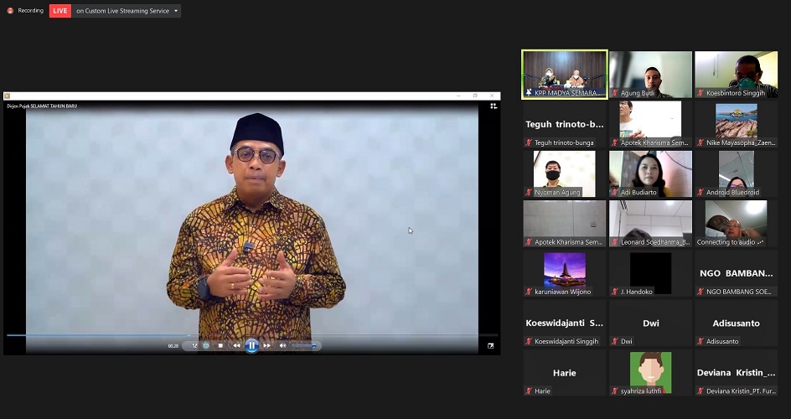
Task: Open the Custom Live Streaming Service dropdown
Action: (176, 11)
